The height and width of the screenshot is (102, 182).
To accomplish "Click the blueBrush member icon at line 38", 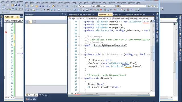I will tap(84, 25).
